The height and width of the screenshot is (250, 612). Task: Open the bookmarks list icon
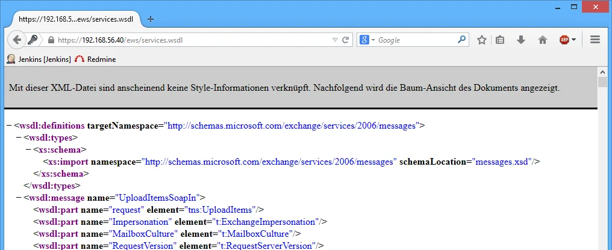coord(500,40)
